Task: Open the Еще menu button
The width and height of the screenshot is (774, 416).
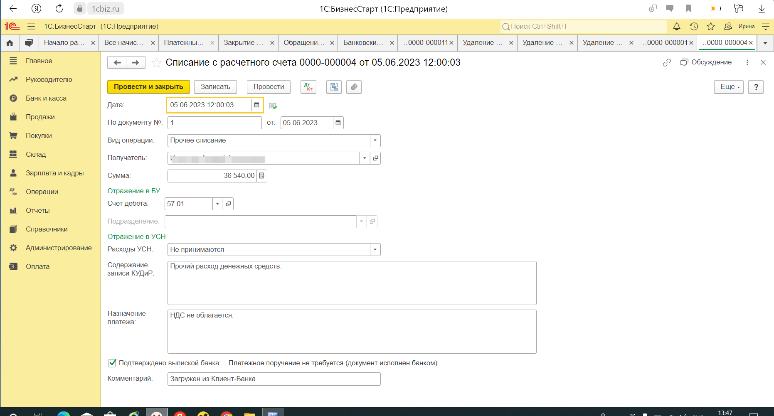Action: click(729, 87)
